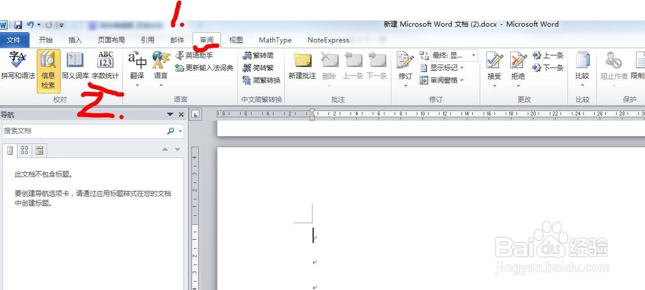645x290 pixels.
Task: Convert Simplified to Traditional (简转繁)
Action: (x=258, y=68)
